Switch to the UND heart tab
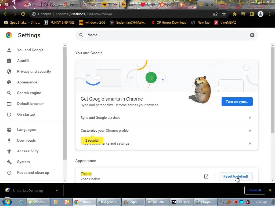 tap(148, 5)
